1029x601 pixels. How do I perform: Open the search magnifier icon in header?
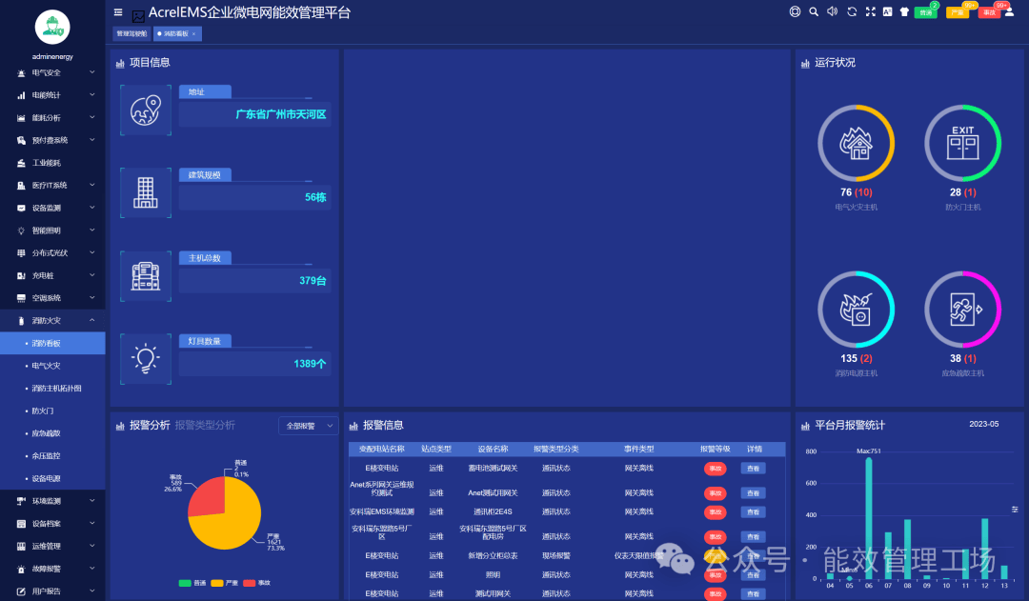click(814, 11)
